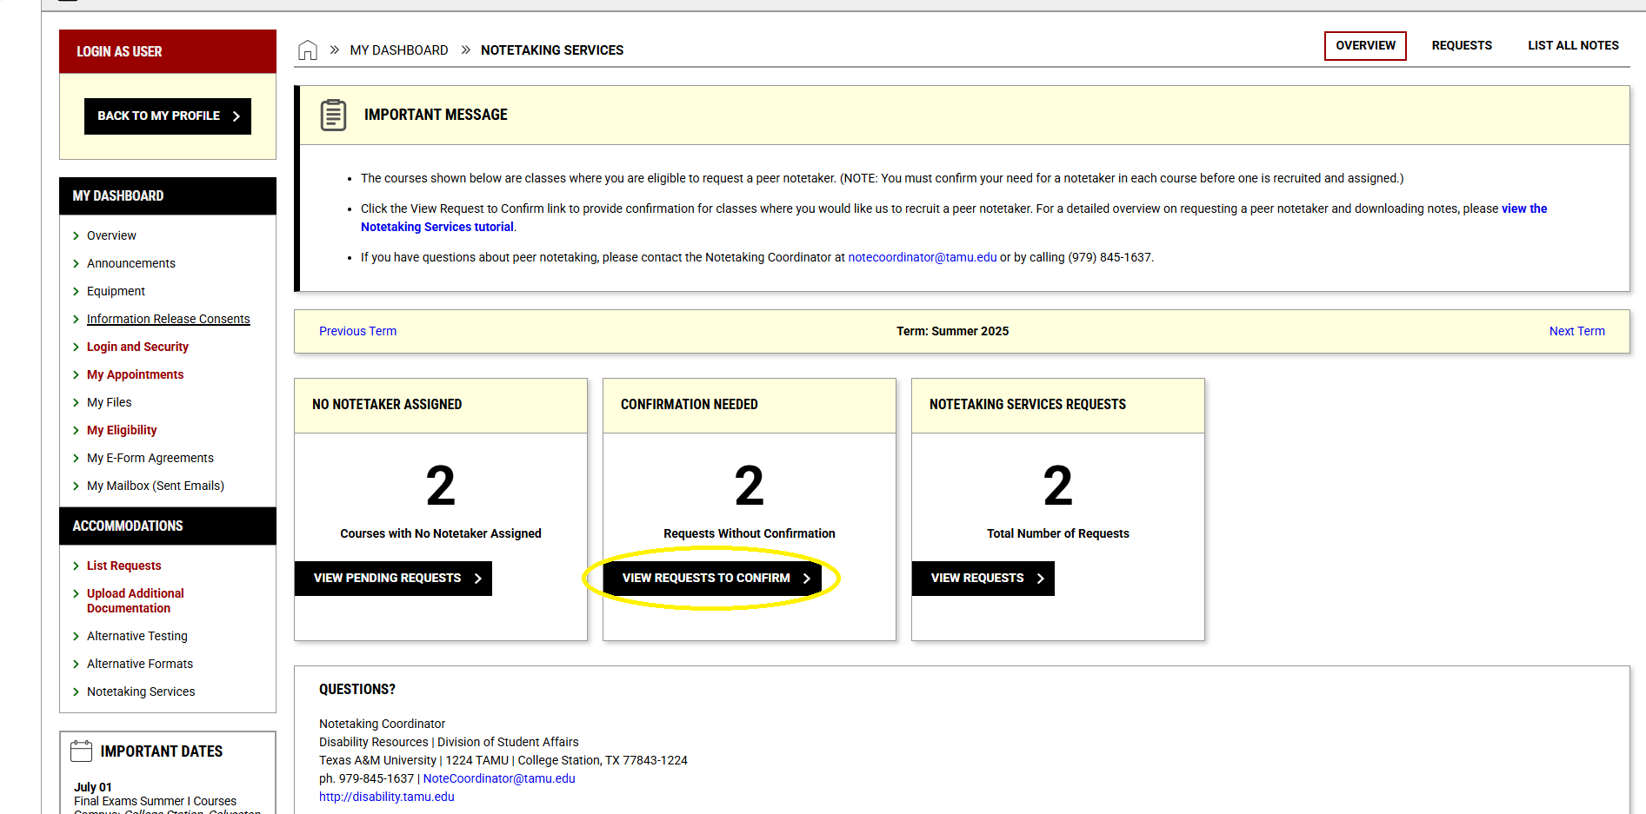Click Term: Summer 2025 label

point(952,331)
